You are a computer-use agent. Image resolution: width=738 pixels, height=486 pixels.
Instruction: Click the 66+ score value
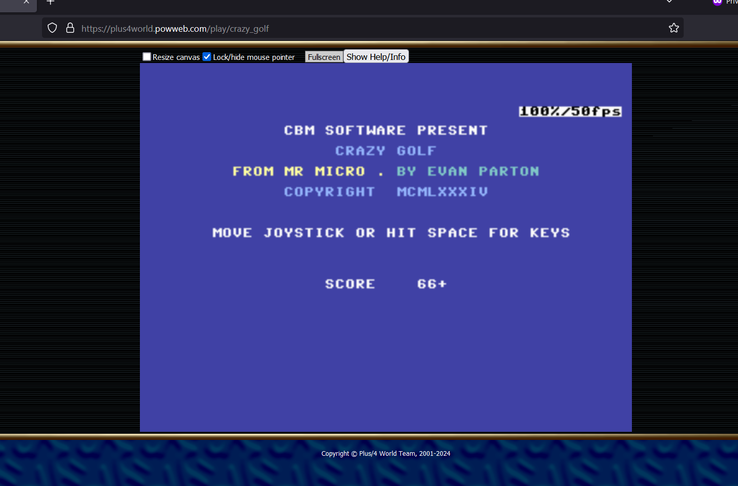coord(432,284)
